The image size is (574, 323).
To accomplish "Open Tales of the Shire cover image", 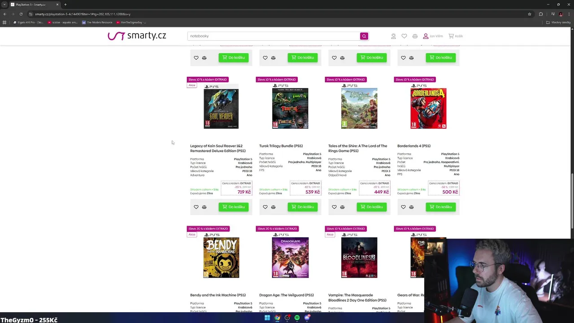I will [x=359, y=107].
